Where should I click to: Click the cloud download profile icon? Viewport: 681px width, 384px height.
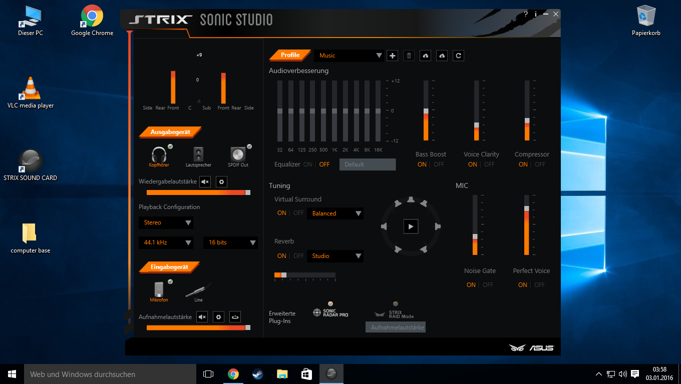pyautogui.click(x=442, y=56)
